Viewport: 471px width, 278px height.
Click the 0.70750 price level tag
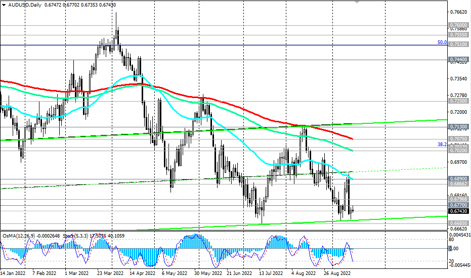458,138
